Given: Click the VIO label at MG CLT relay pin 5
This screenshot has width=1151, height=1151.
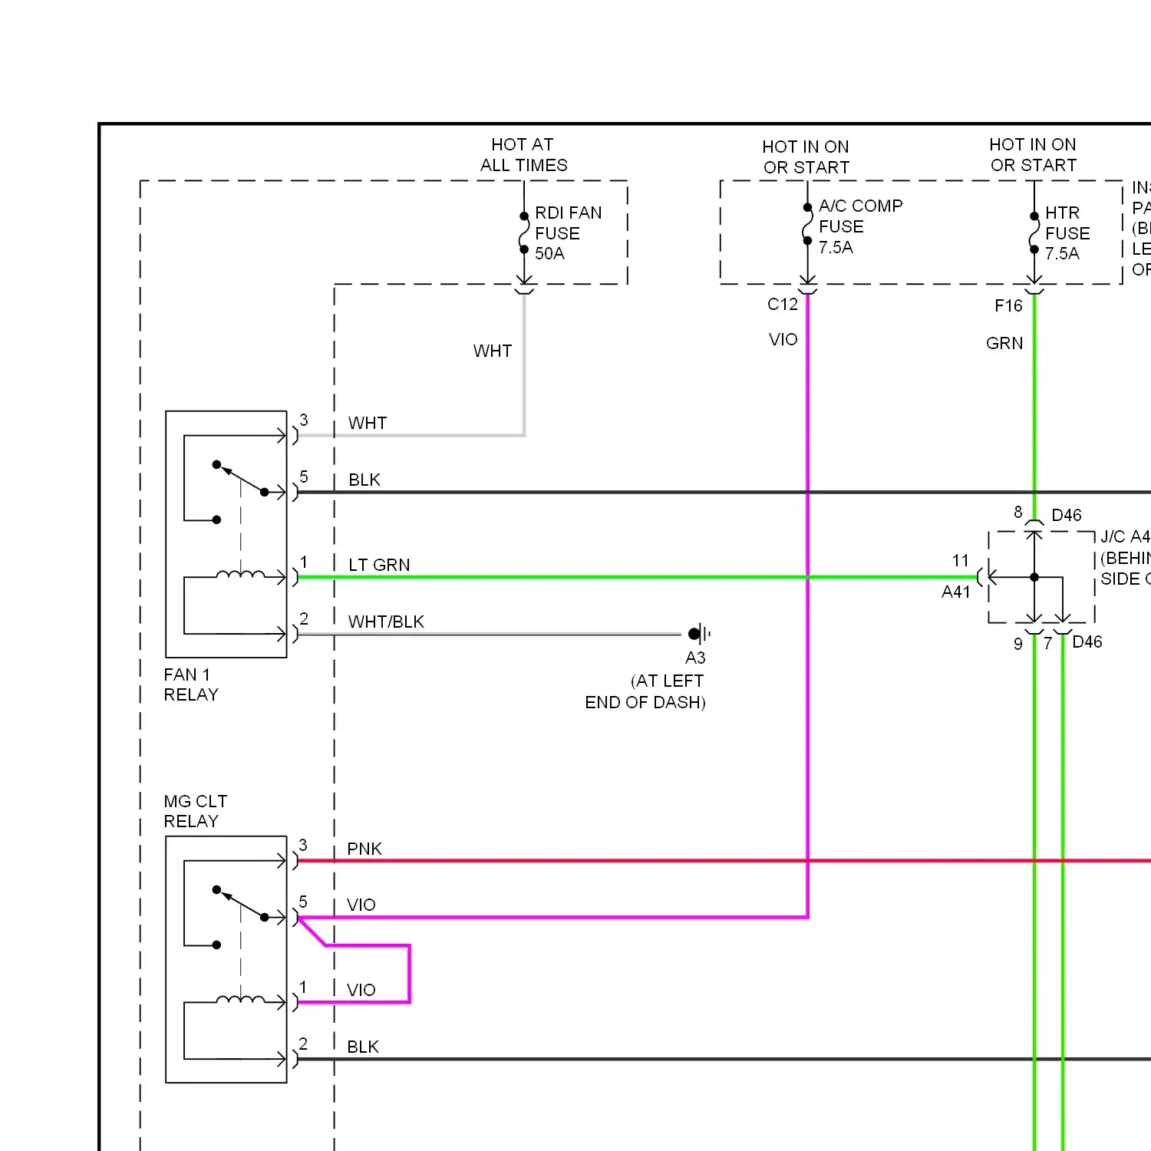Looking at the screenshot, I should pos(361,905).
